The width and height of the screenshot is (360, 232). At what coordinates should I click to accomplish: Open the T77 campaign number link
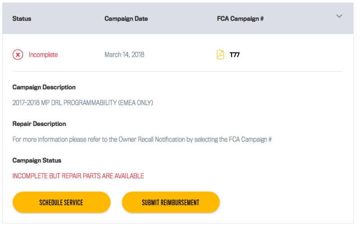click(235, 55)
